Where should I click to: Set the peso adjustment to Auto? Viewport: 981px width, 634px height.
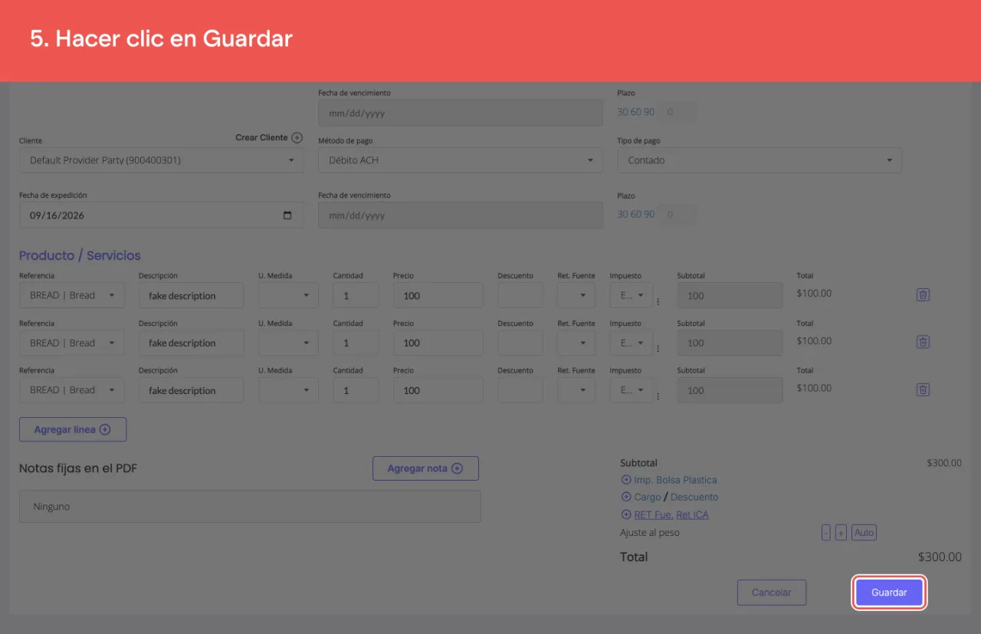coord(864,533)
